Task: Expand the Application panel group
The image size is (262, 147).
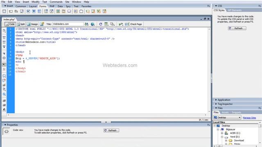Action: coord(216,100)
